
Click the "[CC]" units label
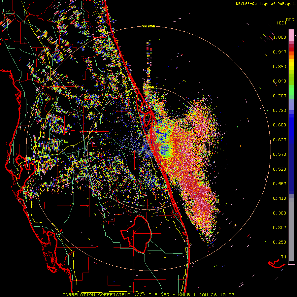(x=282, y=23)
